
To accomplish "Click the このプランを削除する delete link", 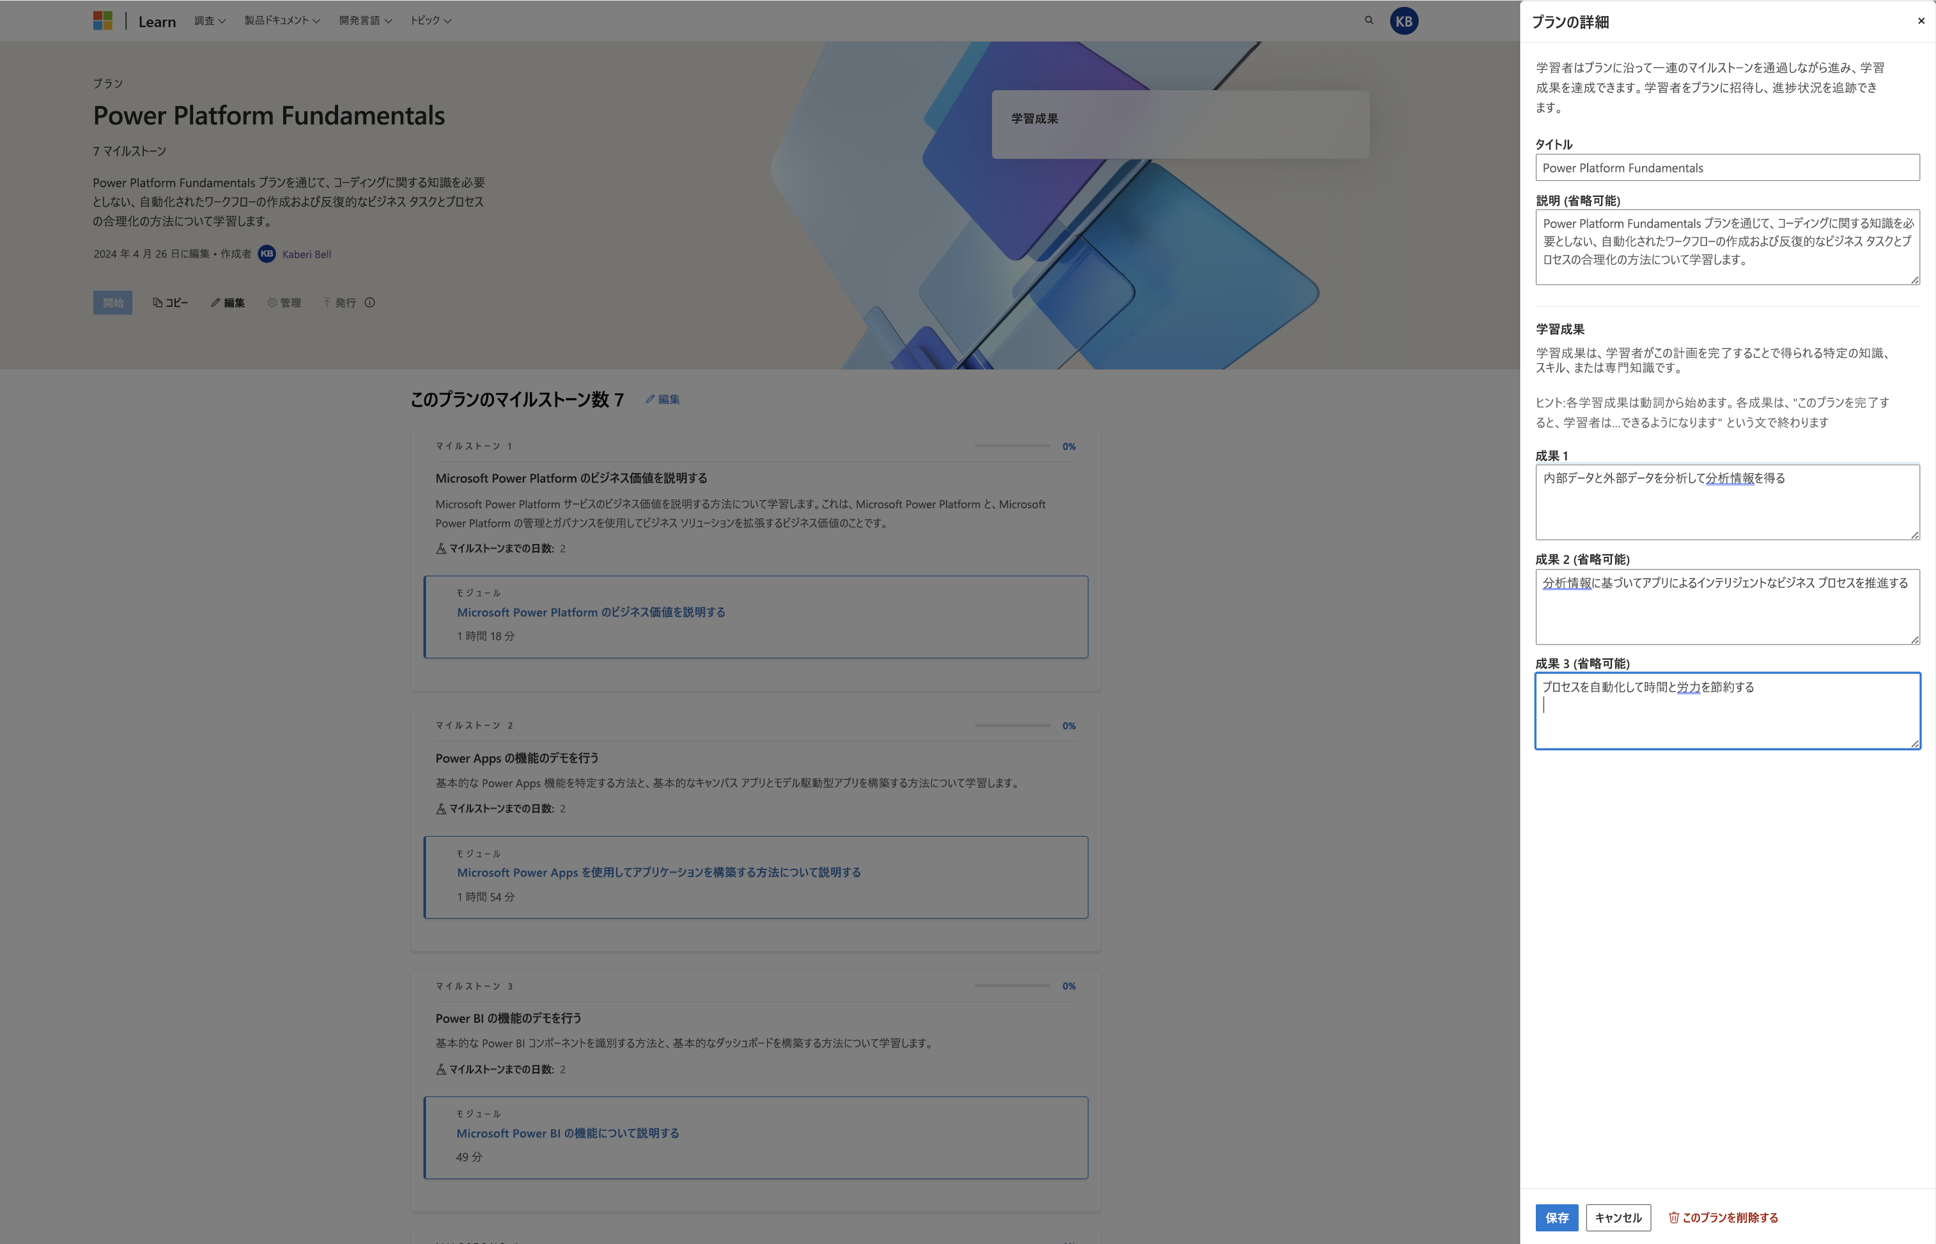I will 1723,1217.
